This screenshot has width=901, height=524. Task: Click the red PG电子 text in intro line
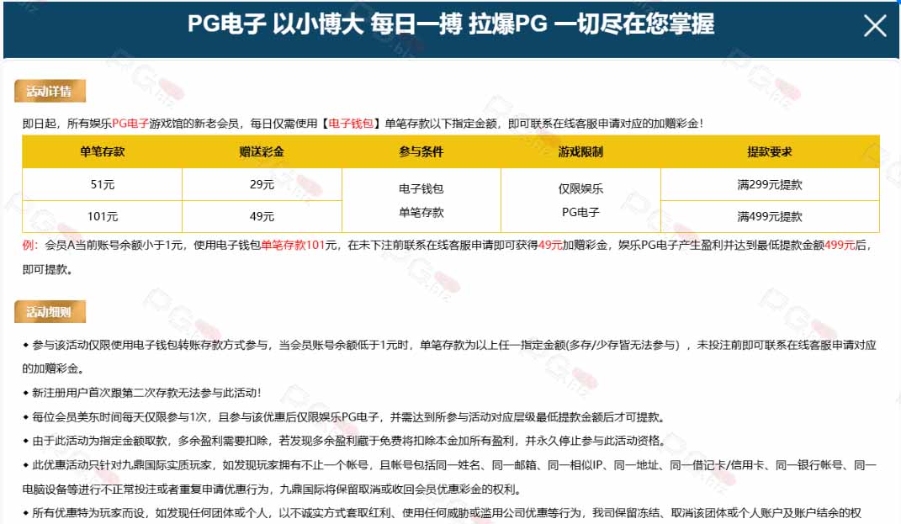coord(130,123)
